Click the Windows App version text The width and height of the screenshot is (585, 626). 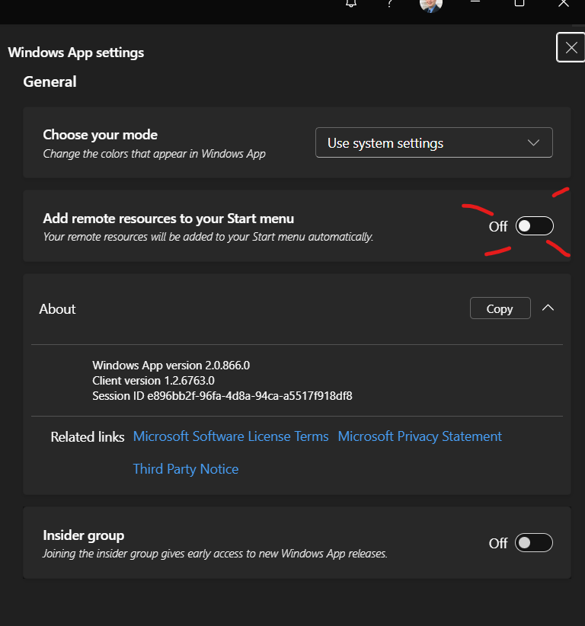[x=171, y=366]
